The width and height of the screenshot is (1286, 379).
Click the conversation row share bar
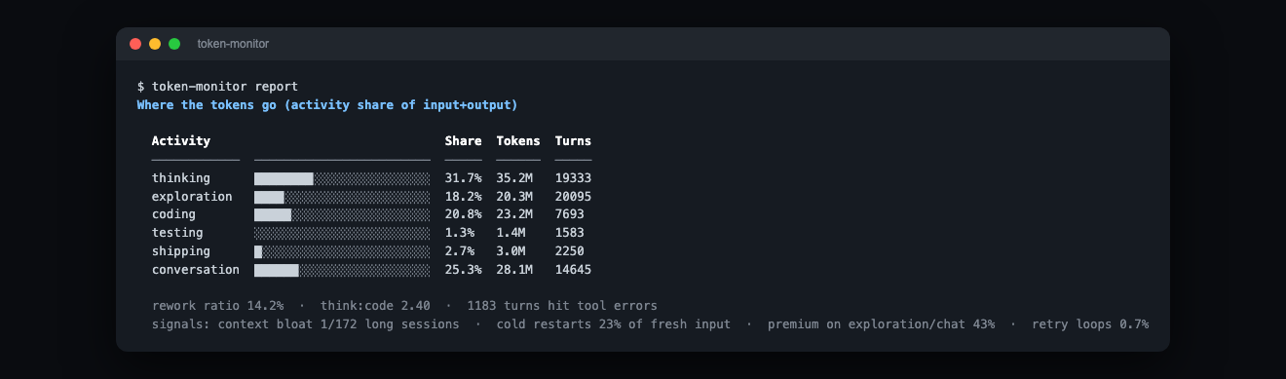(x=342, y=270)
